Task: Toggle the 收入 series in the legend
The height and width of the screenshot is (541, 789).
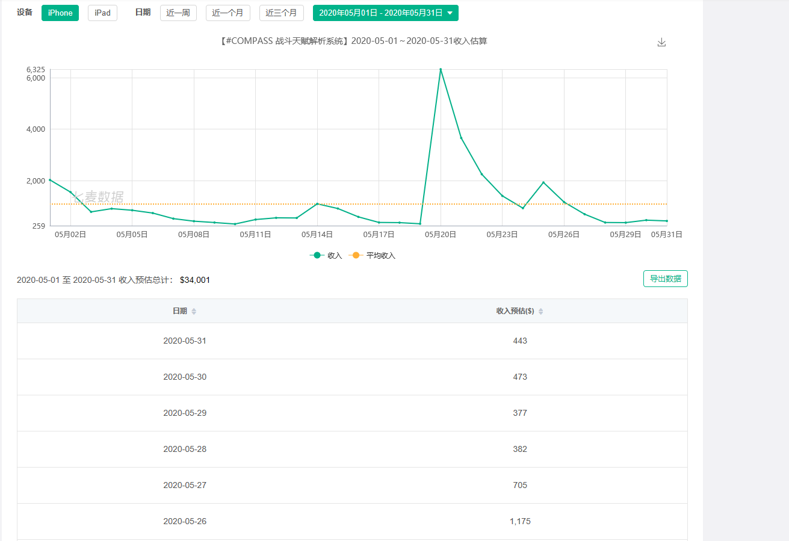Action: [x=326, y=255]
